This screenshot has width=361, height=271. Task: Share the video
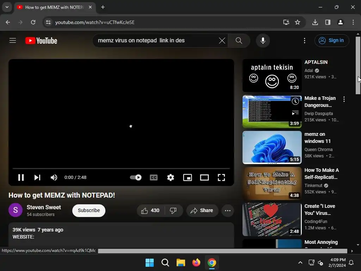pos(202,211)
